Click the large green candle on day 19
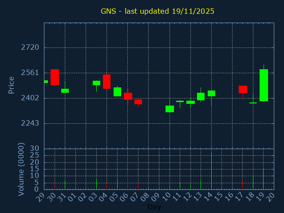The image size is (284, 213). point(264,85)
